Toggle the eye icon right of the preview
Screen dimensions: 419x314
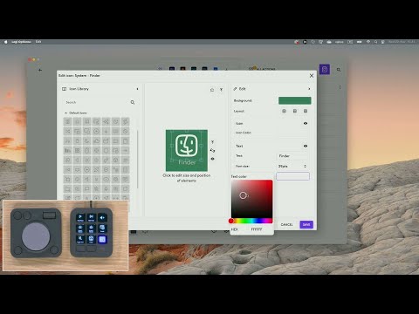212,159
